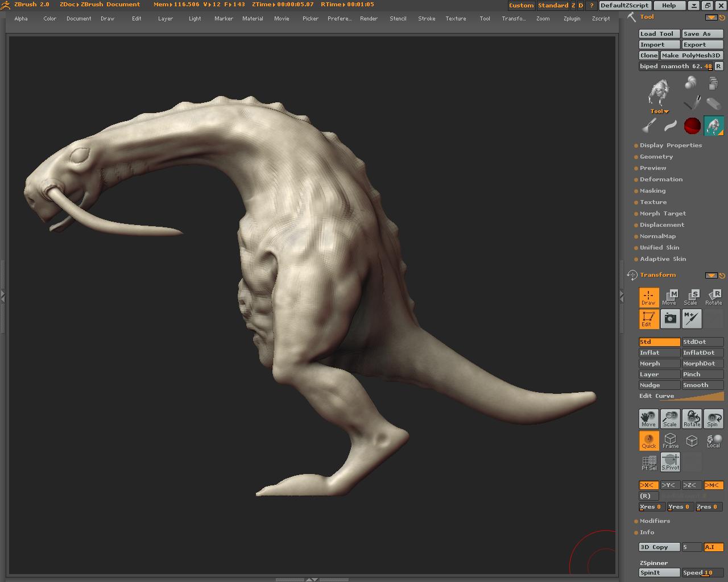
Task: Click the Tool palette hammer icon
Action: (x=631, y=16)
